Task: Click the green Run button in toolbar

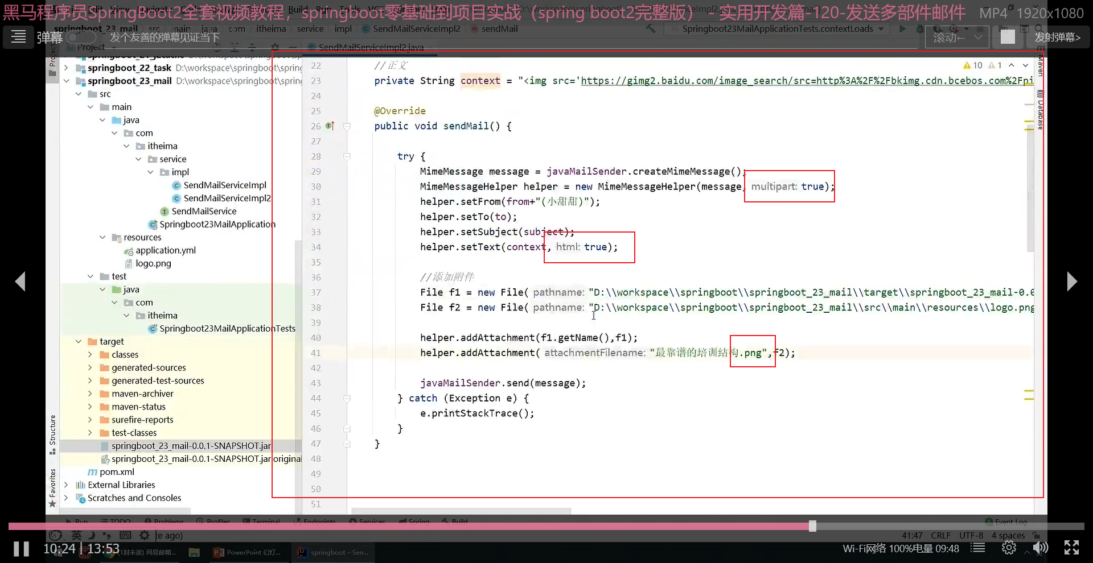Action: tap(902, 29)
